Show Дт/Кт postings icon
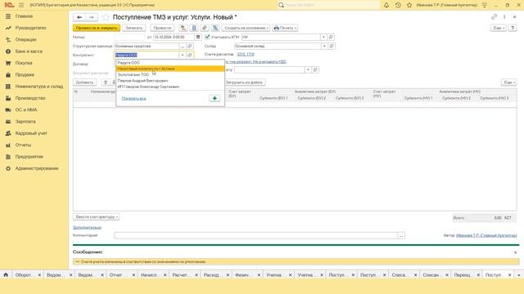The image size is (524, 294). 183,28
